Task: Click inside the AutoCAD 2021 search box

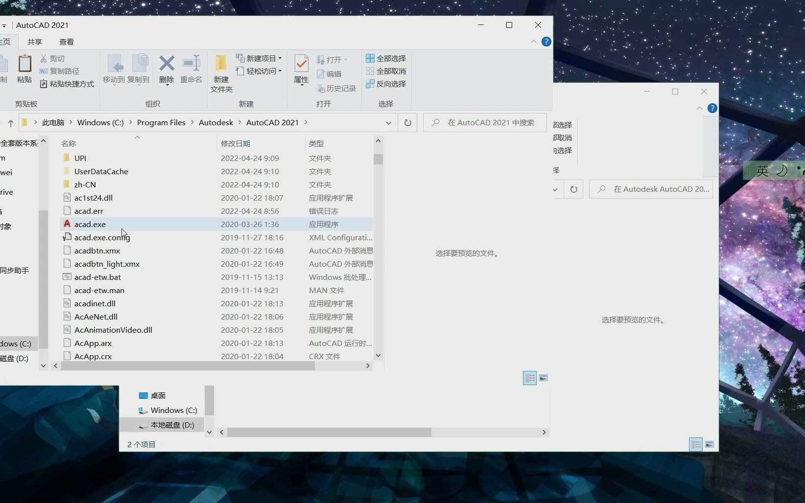Action: pos(485,122)
